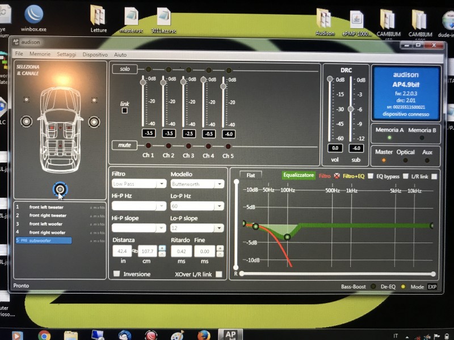The width and height of the screenshot is (454, 340).
Task: Mute Ch 3 using its mute dot
Action: (x=188, y=146)
